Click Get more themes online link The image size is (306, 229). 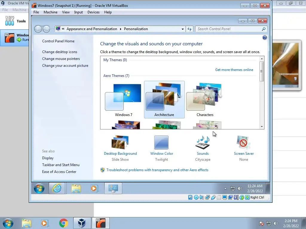click(x=234, y=70)
